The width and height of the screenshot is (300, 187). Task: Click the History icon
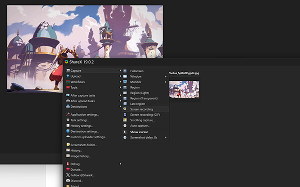point(68,150)
